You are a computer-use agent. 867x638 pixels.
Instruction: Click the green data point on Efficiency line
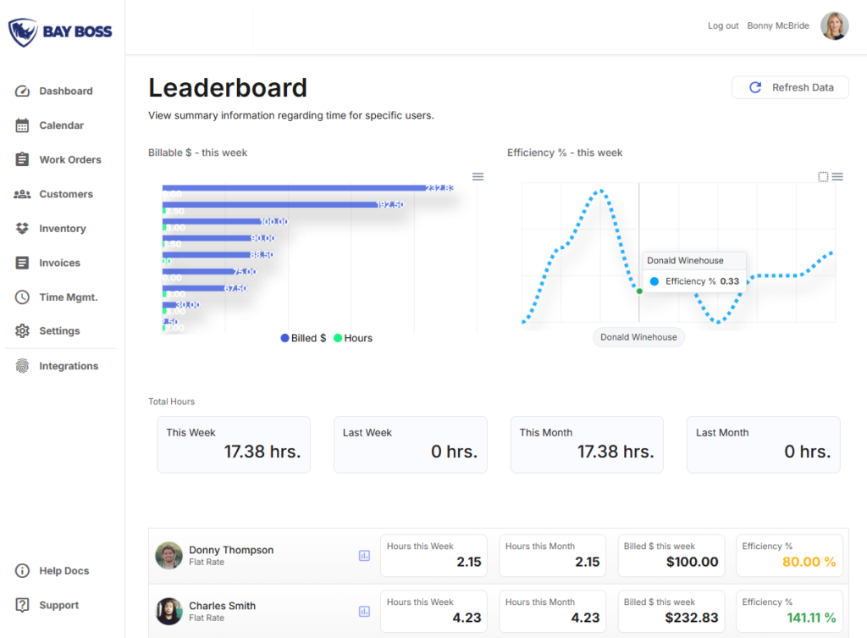click(x=640, y=291)
